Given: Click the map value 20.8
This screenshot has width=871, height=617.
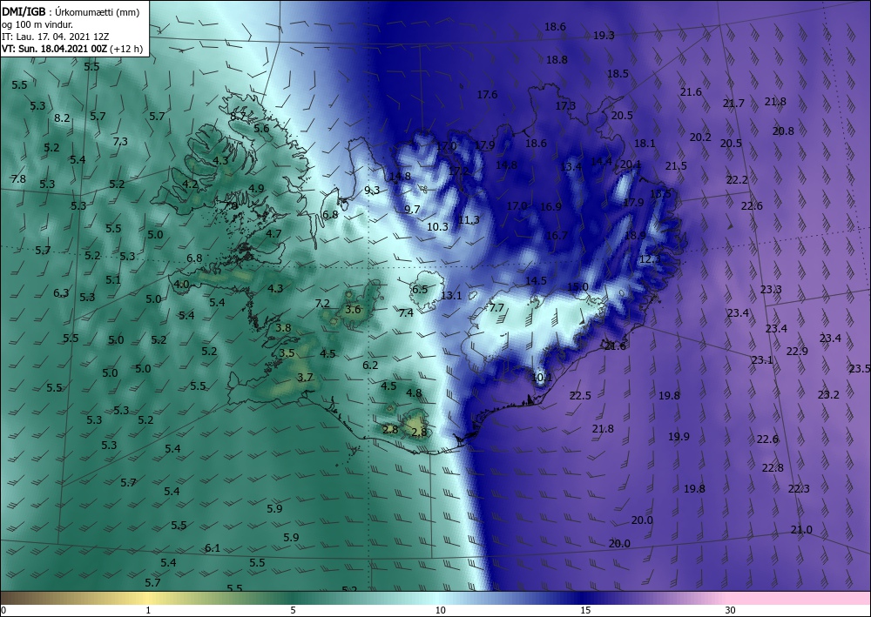Looking at the screenshot, I should coord(783,131).
